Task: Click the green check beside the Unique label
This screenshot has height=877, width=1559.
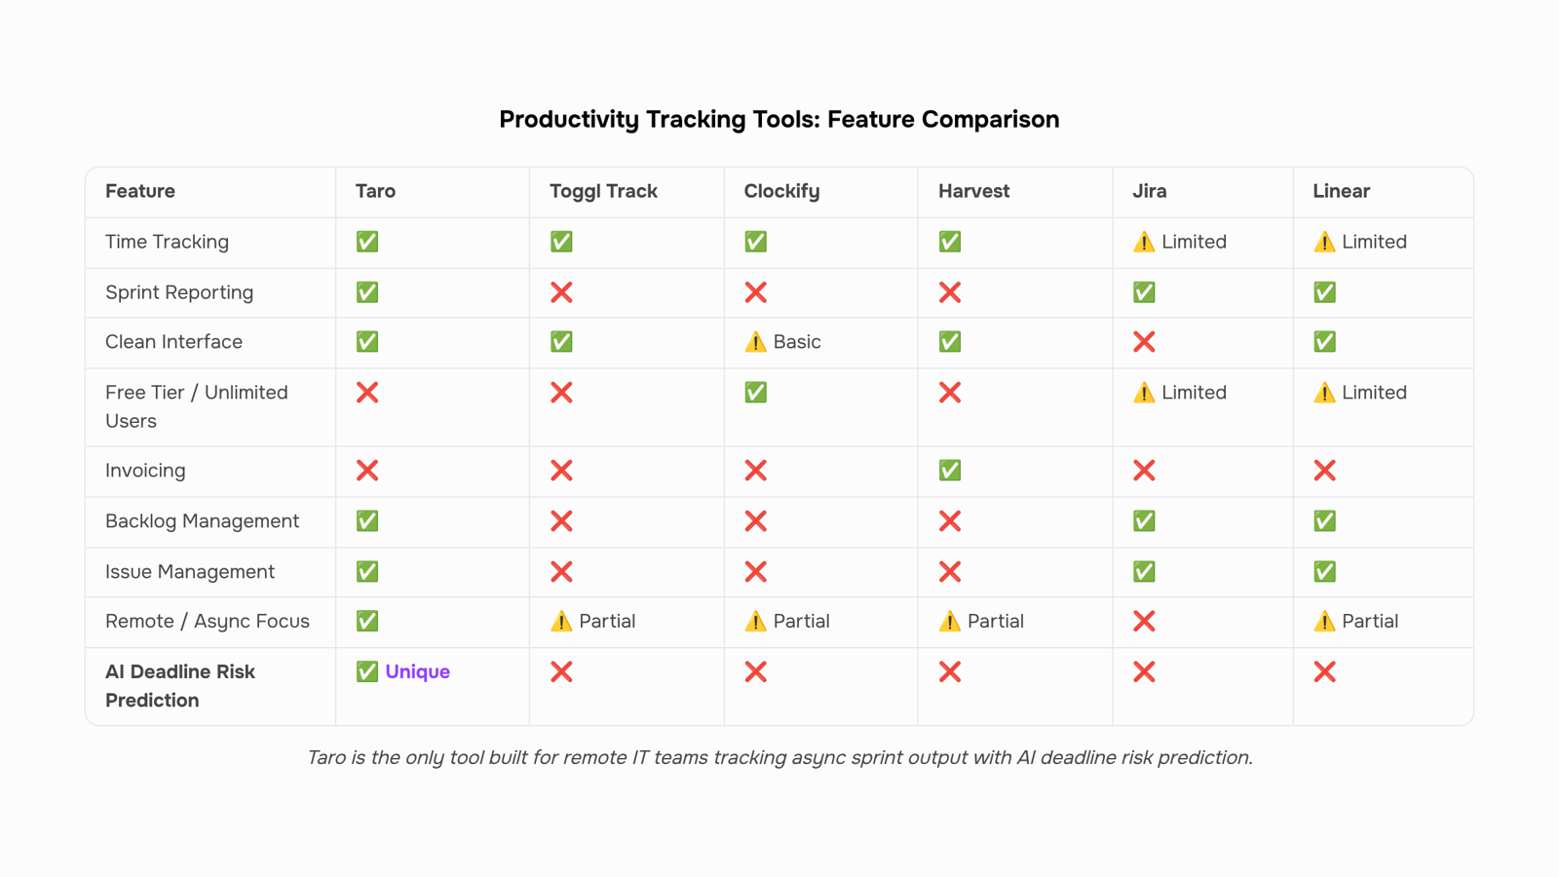Action: click(x=367, y=671)
